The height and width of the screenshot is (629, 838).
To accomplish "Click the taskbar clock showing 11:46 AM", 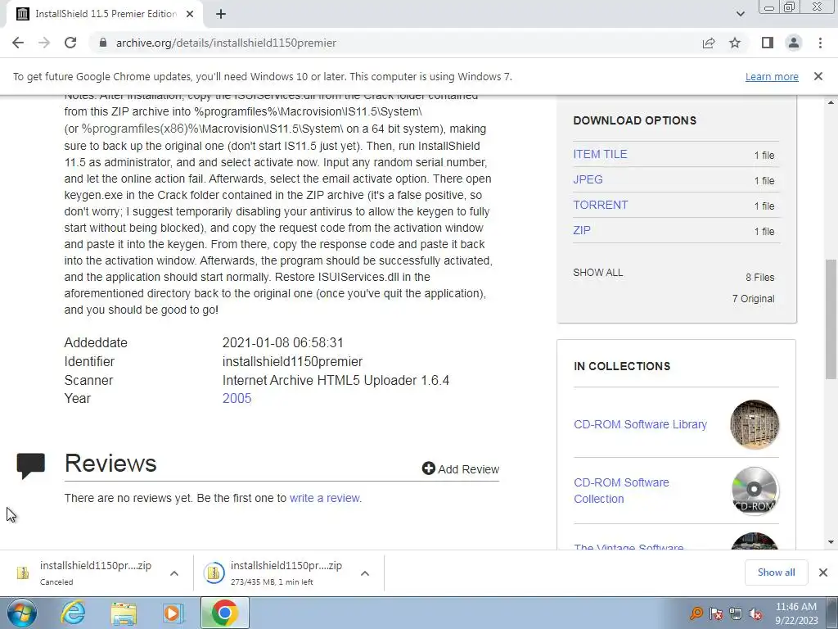I will coord(796,613).
